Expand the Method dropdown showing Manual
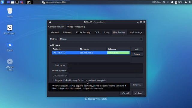Viewport: 192px width, 108px height. [101, 39]
